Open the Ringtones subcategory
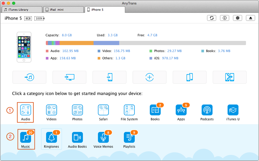This screenshot has width=259, height=161. (51, 139)
